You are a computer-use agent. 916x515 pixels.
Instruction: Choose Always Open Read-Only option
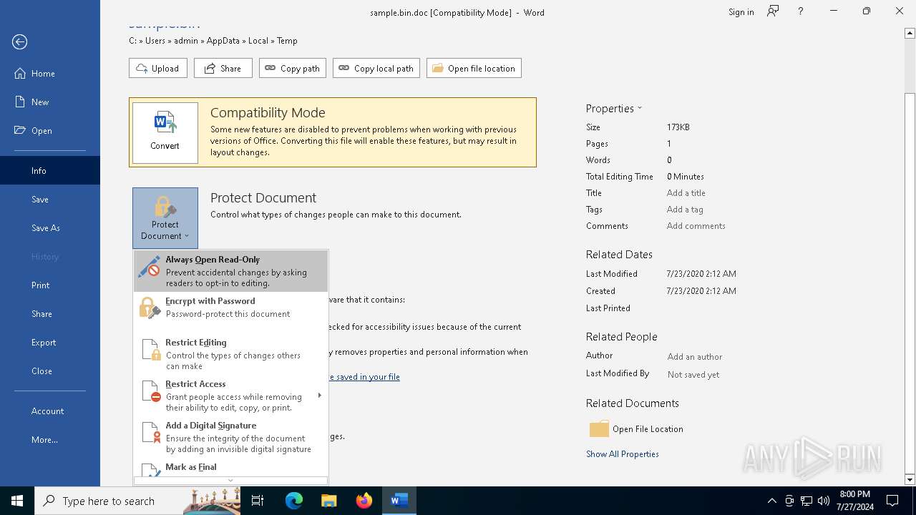(x=230, y=271)
